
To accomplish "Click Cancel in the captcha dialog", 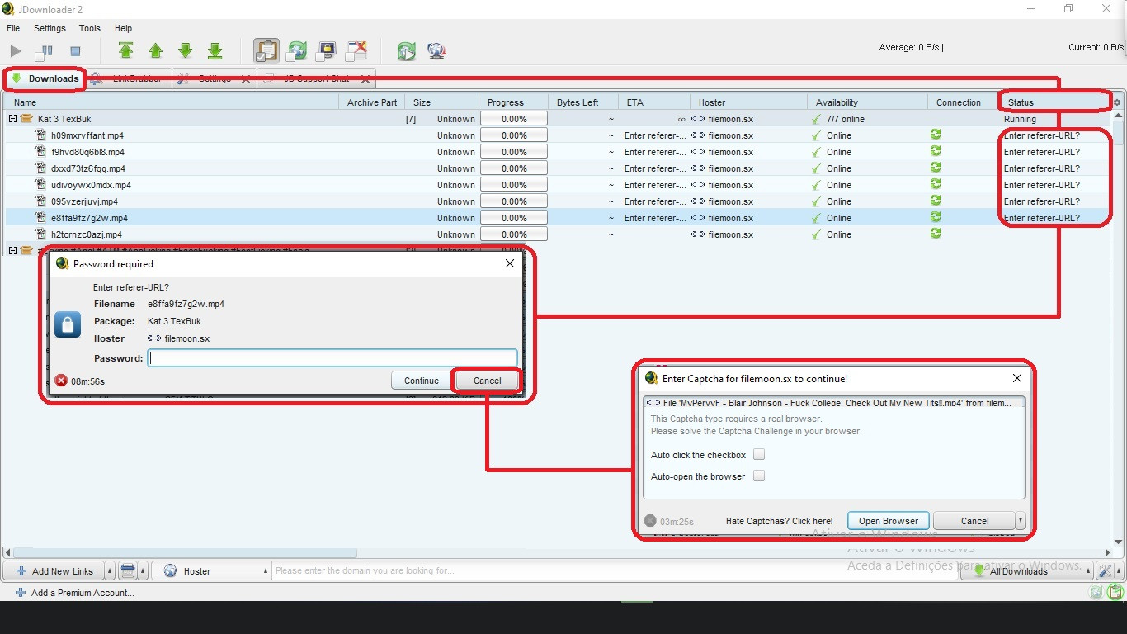I will point(974,521).
